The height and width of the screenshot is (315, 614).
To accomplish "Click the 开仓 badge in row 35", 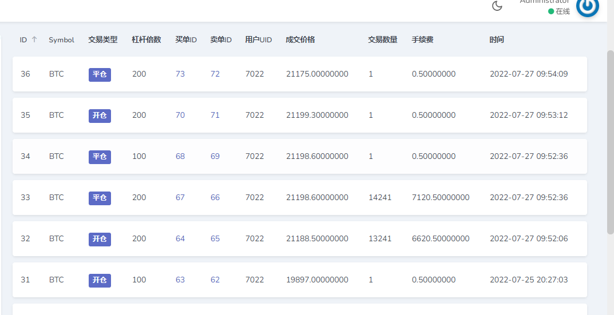I will click(100, 115).
